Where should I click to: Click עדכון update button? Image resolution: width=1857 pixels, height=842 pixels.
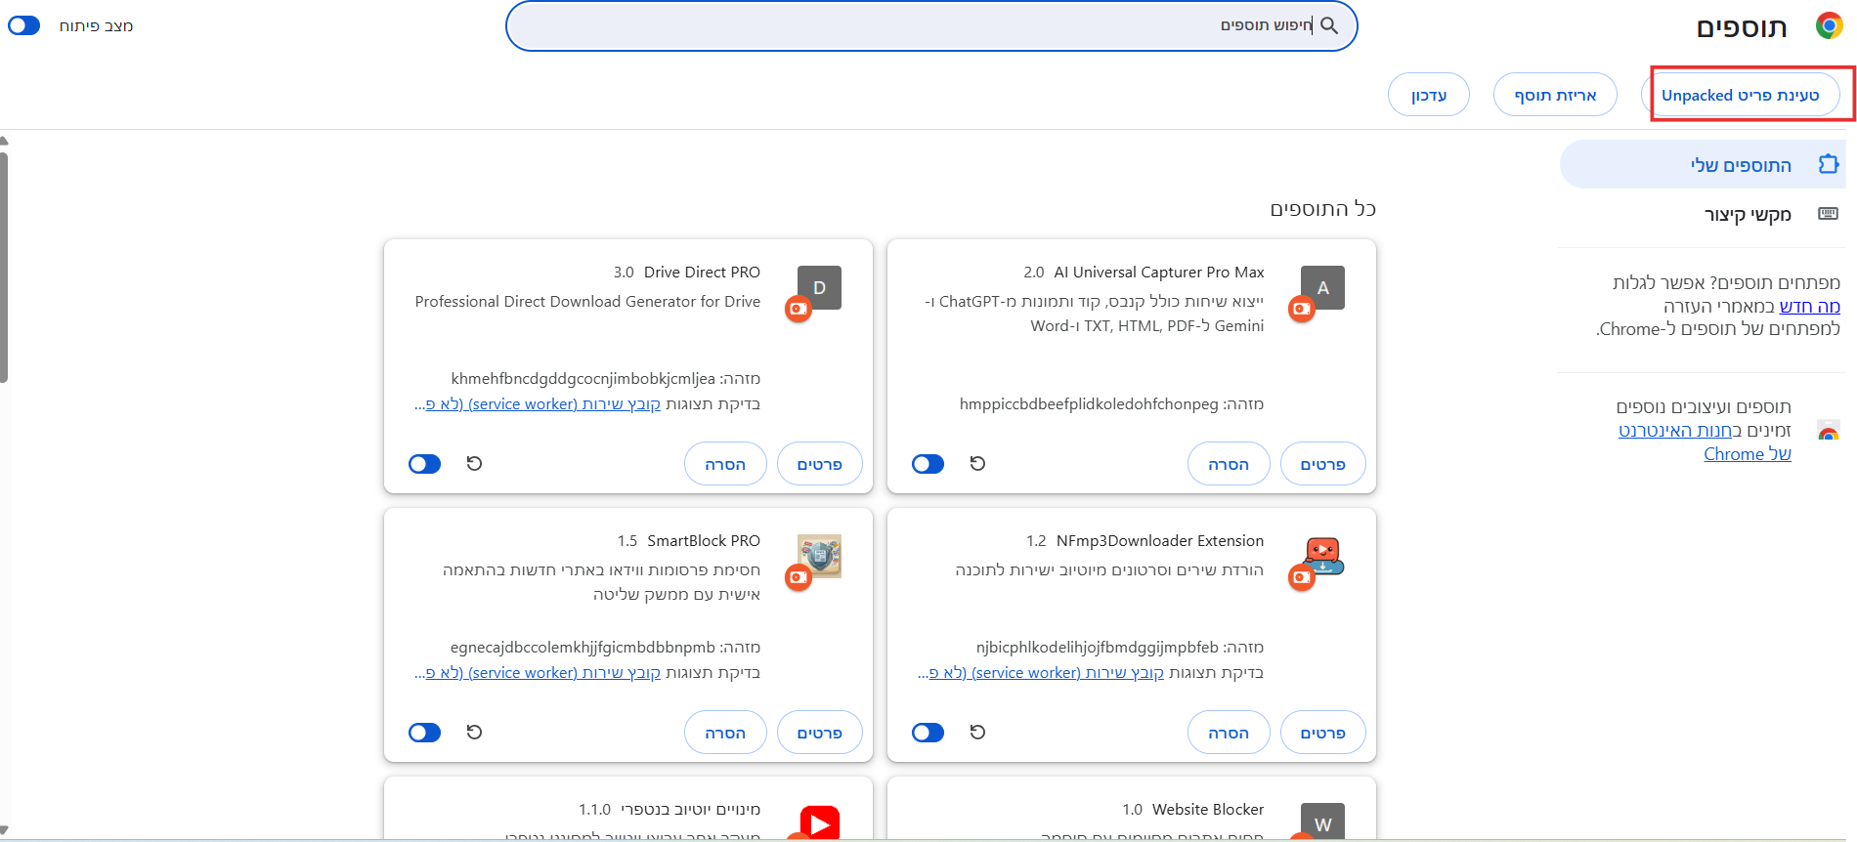(x=1429, y=95)
